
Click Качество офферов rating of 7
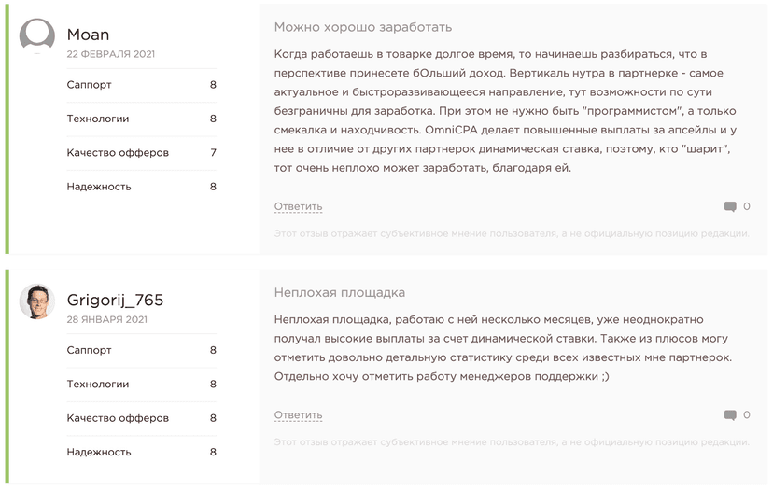pos(142,153)
